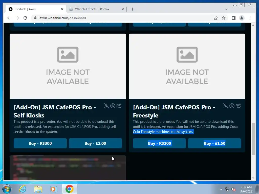Bookmark this page with star icon

(x=224, y=18)
